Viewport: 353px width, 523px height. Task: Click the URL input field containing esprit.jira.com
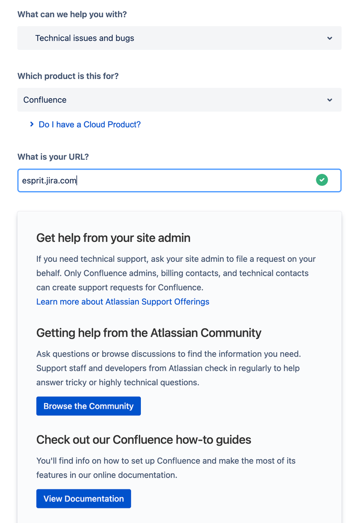click(x=179, y=181)
